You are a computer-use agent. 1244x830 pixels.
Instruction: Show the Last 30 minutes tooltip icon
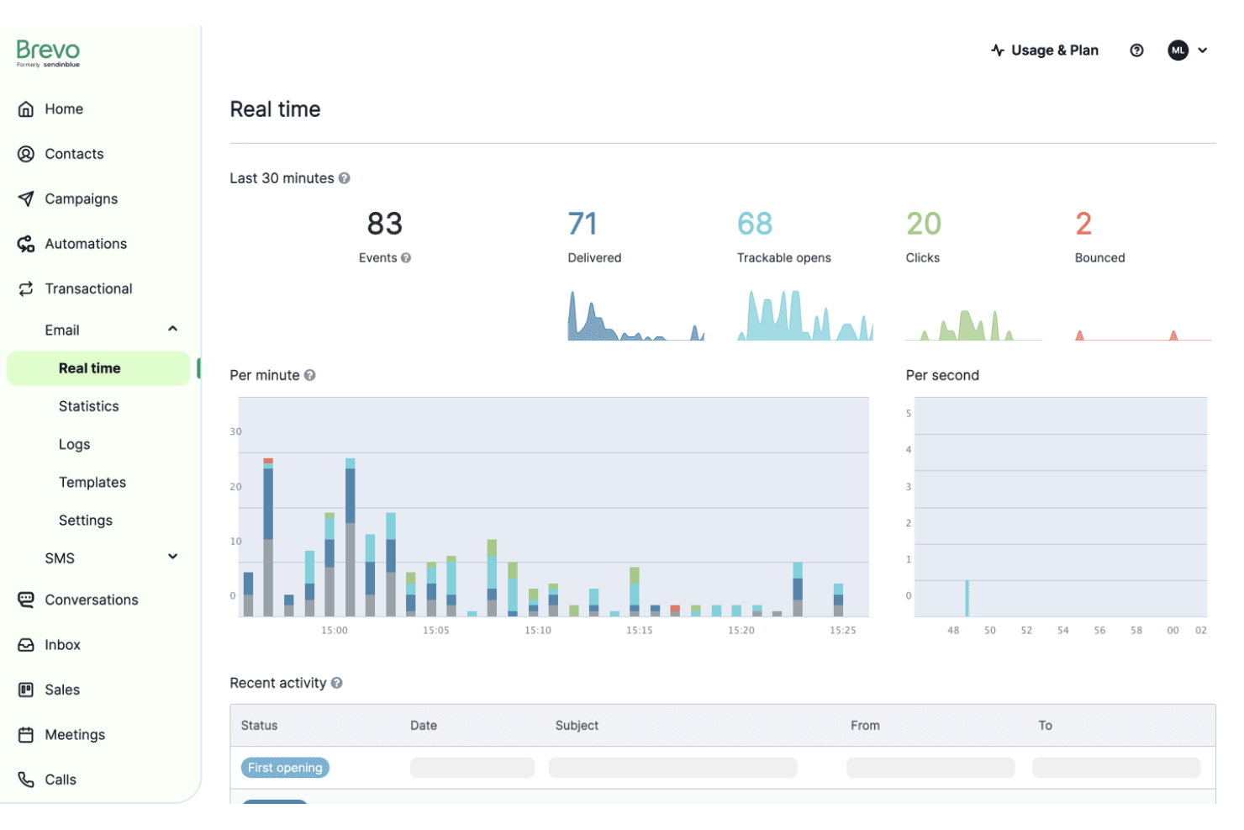[345, 178]
